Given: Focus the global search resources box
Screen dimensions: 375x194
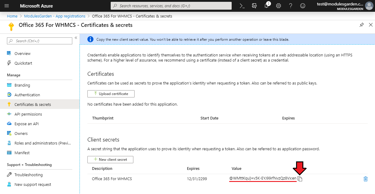Looking at the screenshot, I should click(x=171, y=6).
